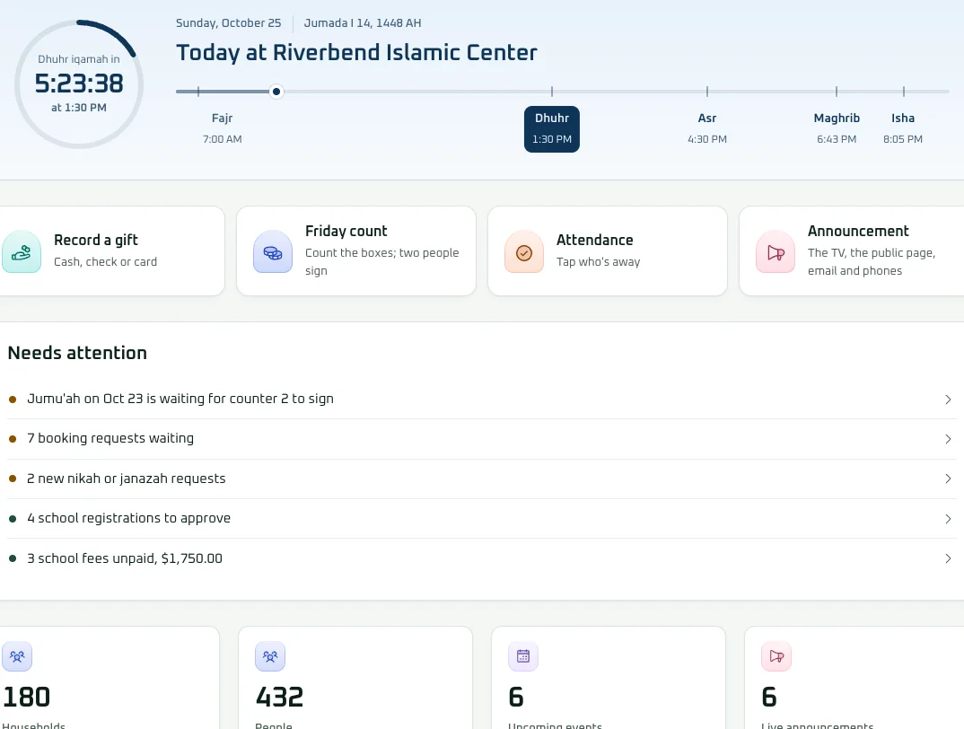Click the People stat group icon

pos(270,656)
